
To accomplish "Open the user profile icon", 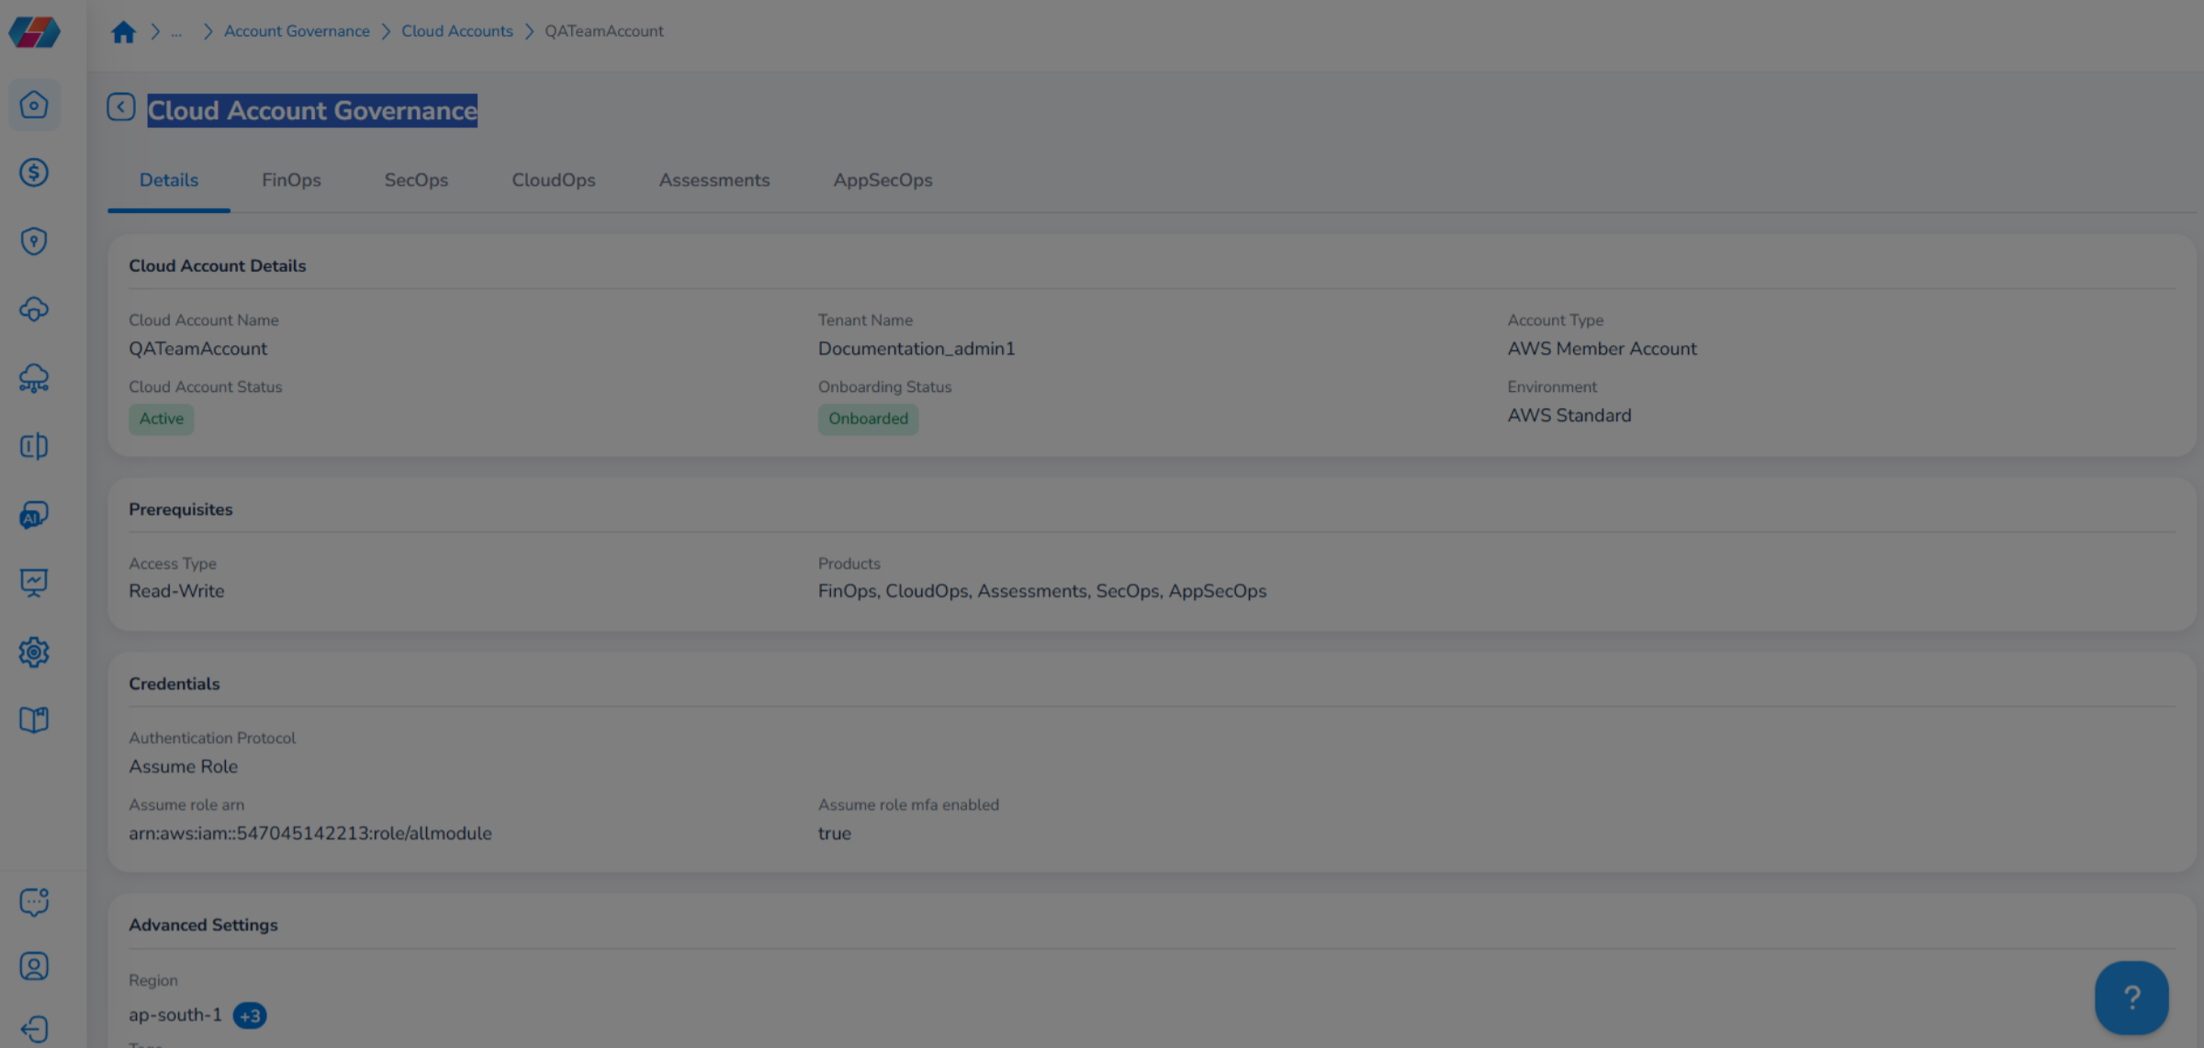I will pyautogui.click(x=34, y=965).
